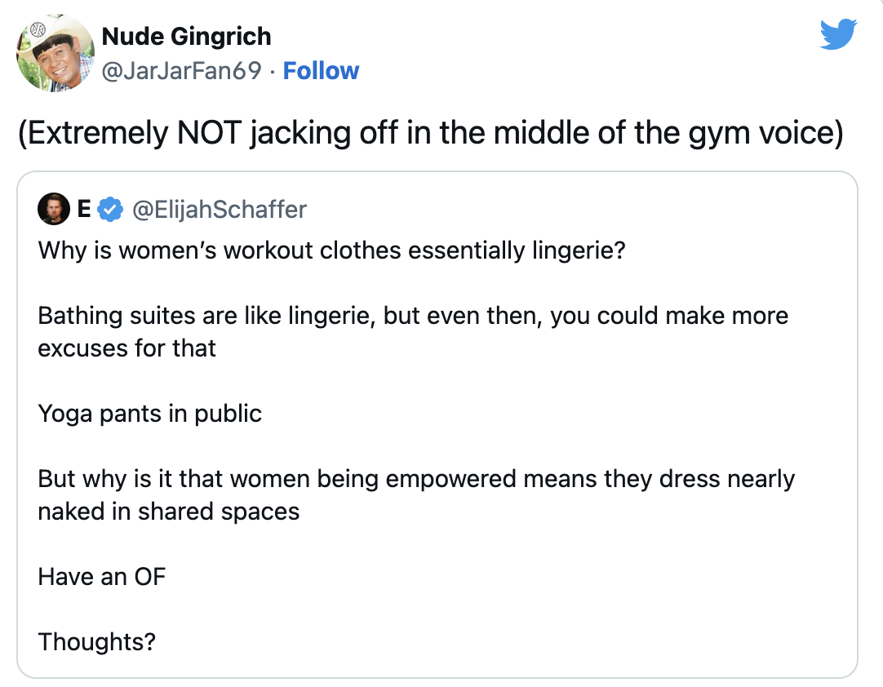Screen dimensions: 883x687
Task: Open Nude Gingrich's profile picture
Action: click(x=55, y=53)
